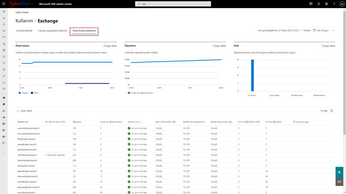Open Support headset icon in sidebar
Viewport: 346px width, 194px height.
tap(4, 63)
